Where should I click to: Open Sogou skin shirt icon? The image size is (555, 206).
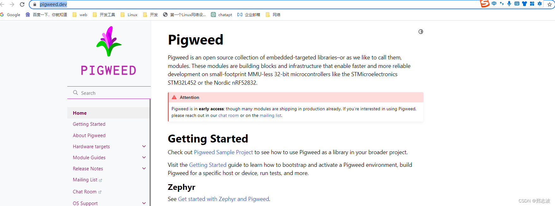click(x=524, y=3)
